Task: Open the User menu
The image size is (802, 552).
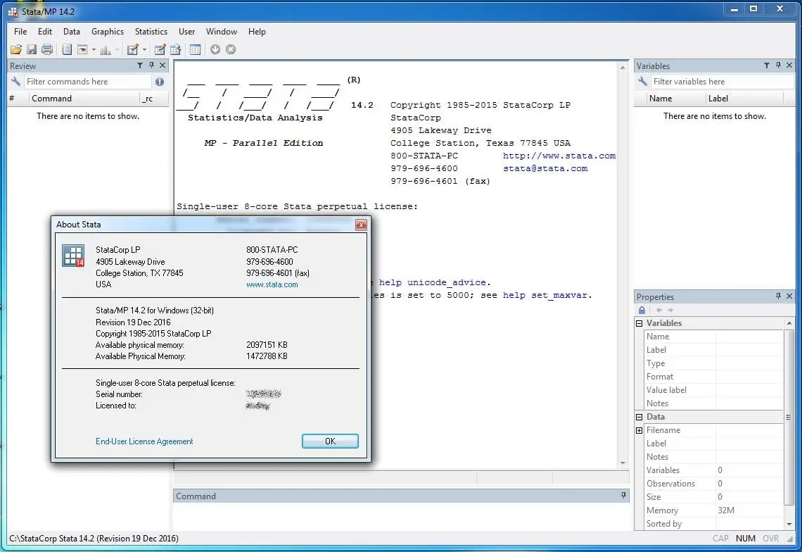Action: tap(186, 31)
